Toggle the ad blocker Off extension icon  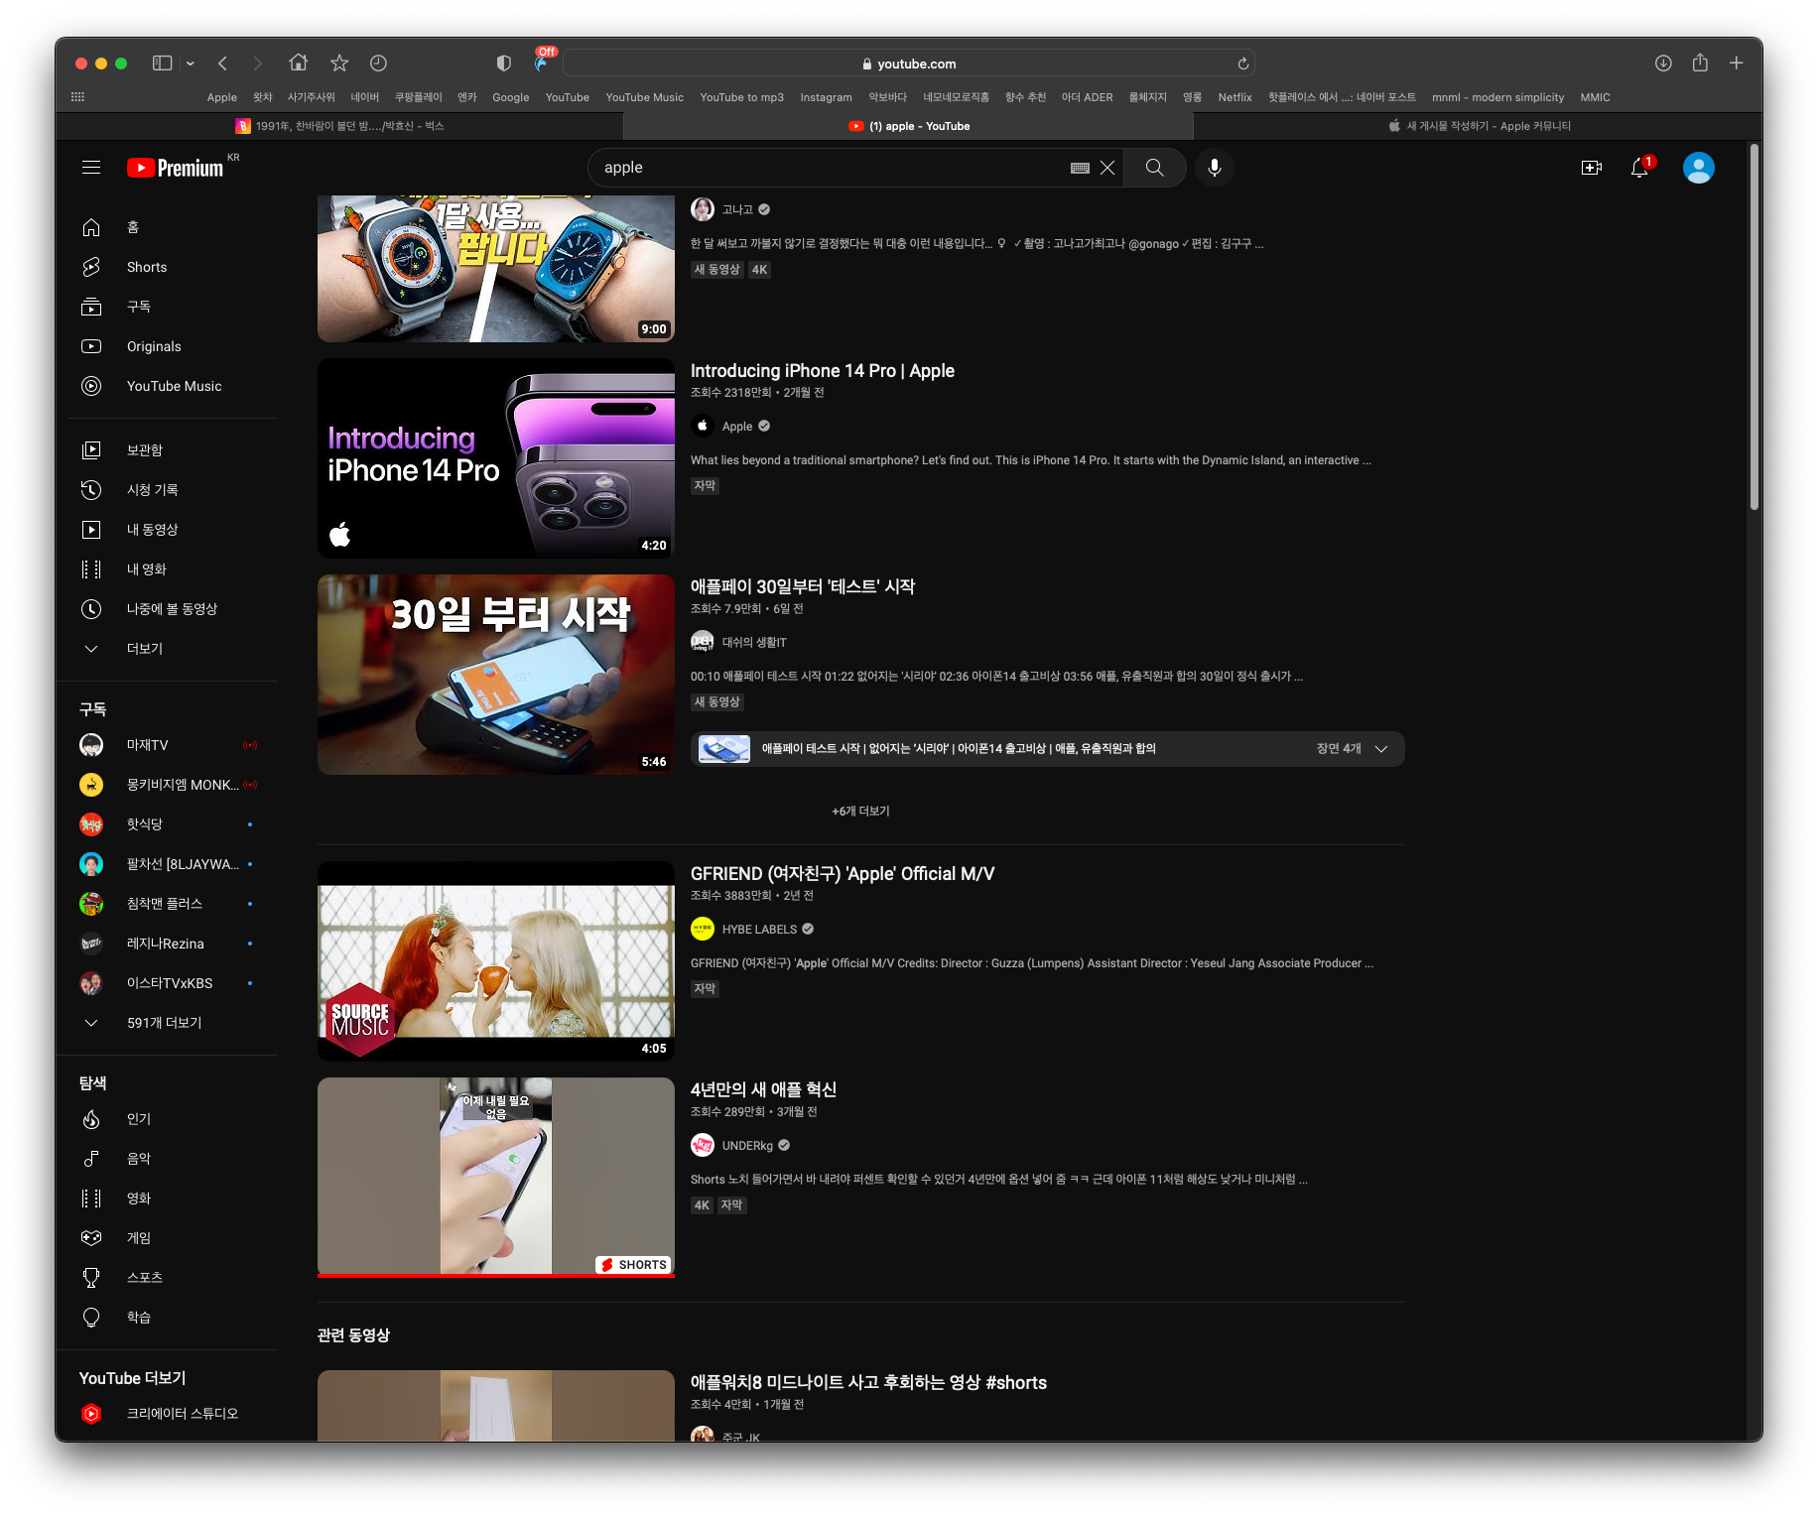[x=542, y=62]
